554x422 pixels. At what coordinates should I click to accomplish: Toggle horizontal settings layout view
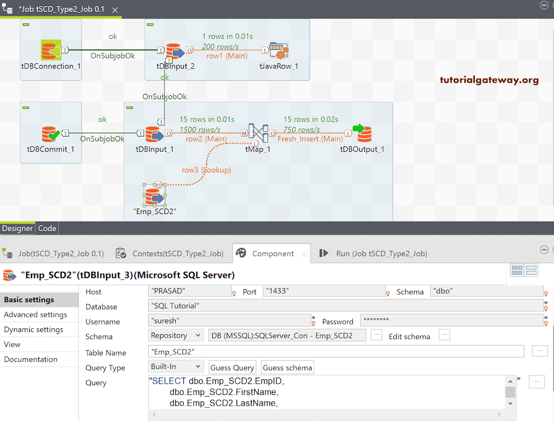click(517, 270)
